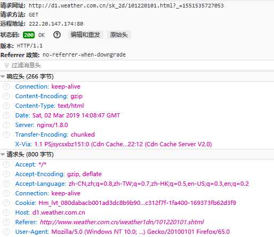
Task: Open help icon beside Accept header
Action: (x=6, y=164)
